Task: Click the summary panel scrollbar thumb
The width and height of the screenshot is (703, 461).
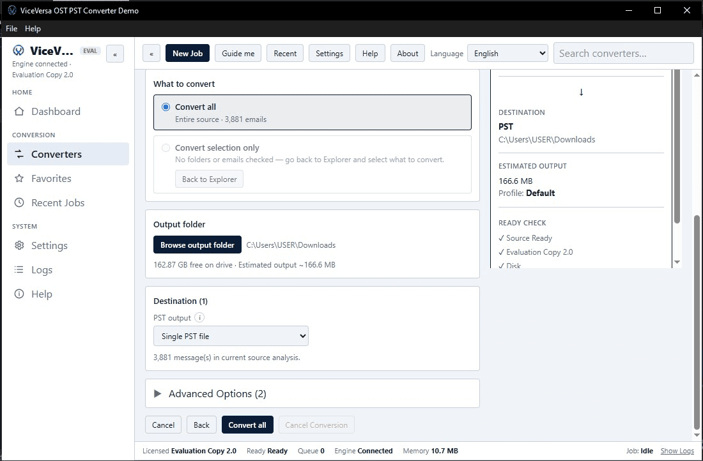Action: point(677,146)
